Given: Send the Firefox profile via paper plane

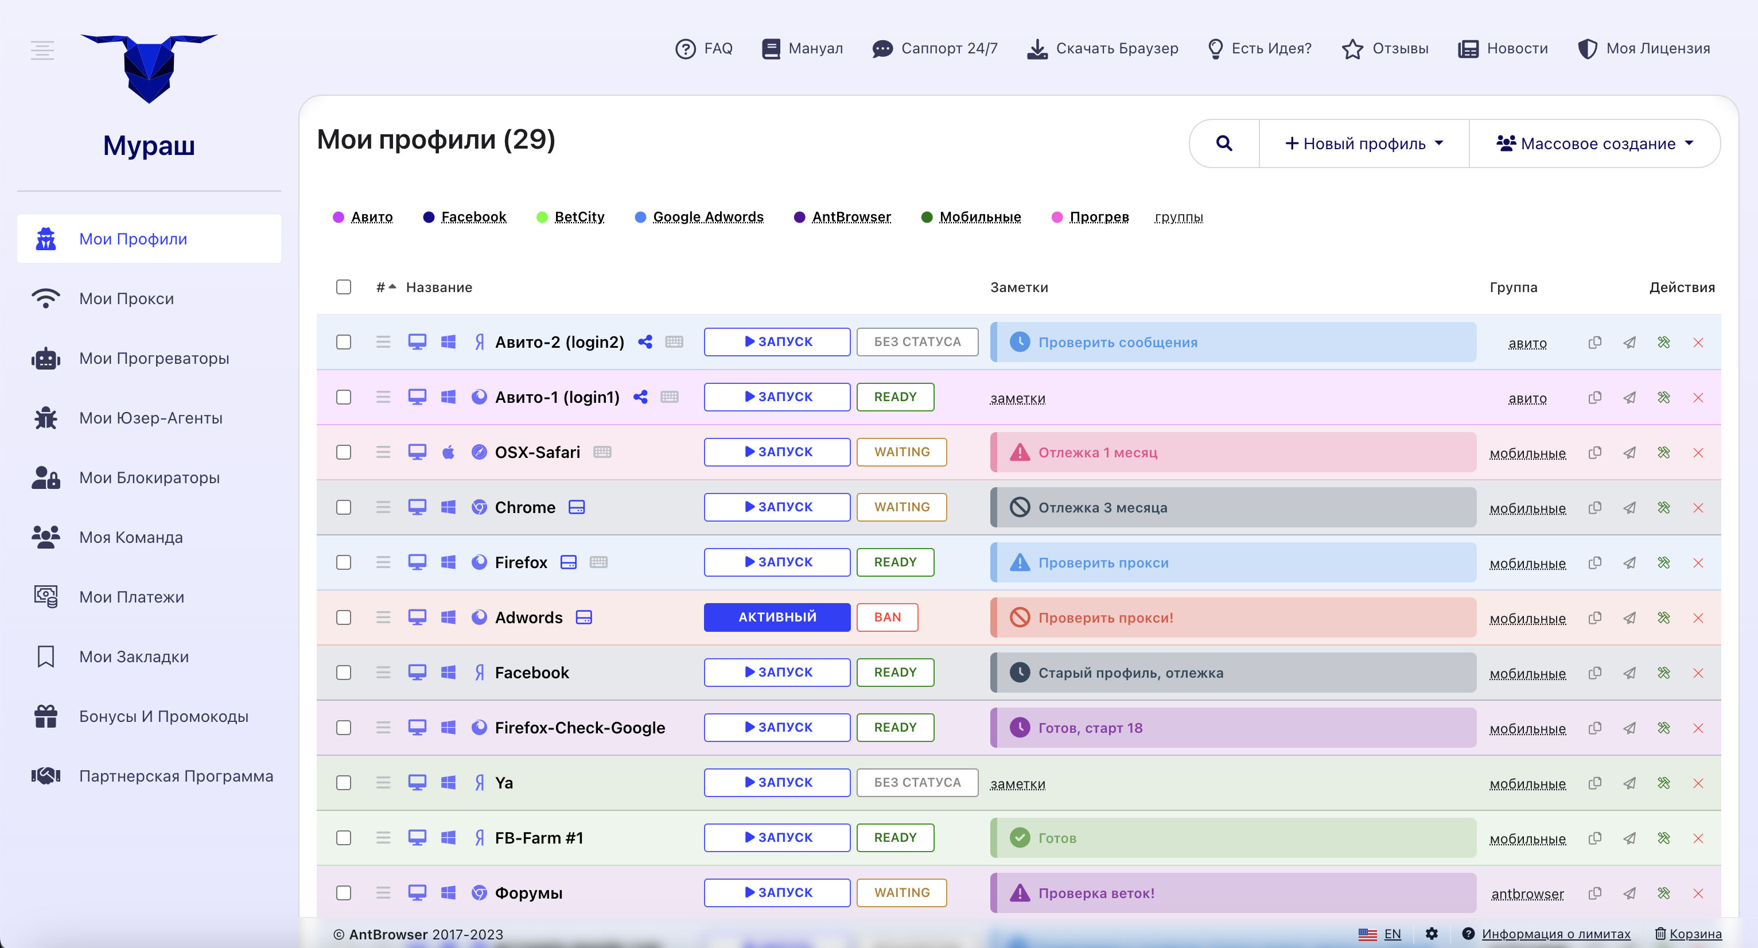Looking at the screenshot, I should click(x=1629, y=562).
